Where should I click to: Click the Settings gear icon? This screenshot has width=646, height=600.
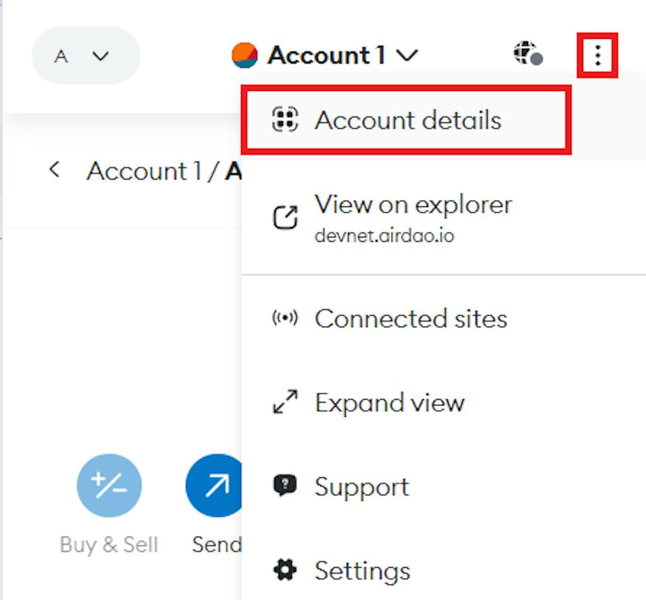point(285,570)
